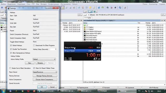
Task: Go to parent directory in right panel
Action: (164, 15)
